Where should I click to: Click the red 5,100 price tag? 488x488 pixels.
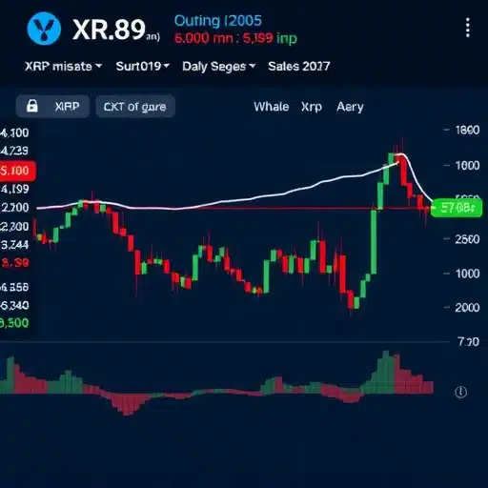17,171
